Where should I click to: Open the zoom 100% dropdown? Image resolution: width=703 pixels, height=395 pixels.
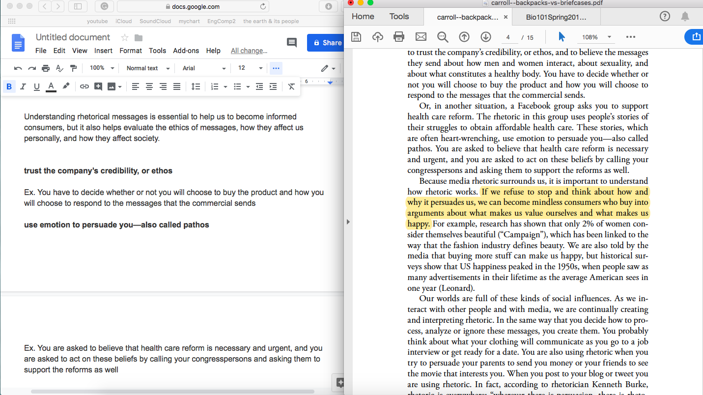[102, 68]
